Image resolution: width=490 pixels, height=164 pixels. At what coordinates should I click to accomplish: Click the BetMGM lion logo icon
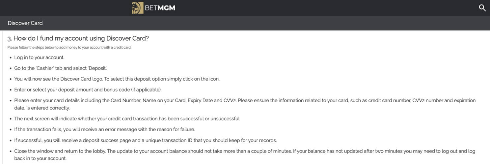137,8
